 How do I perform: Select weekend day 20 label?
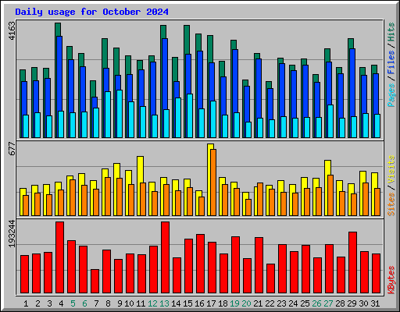pos(246,303)
